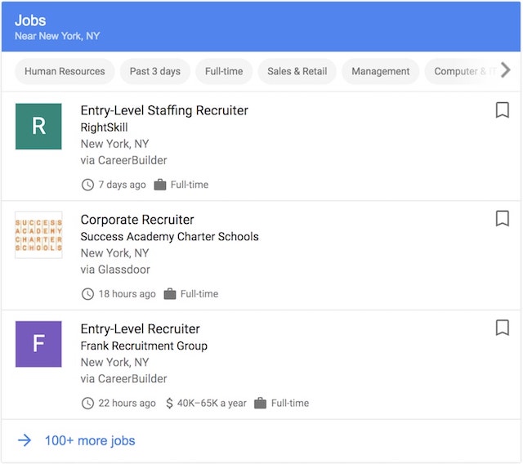This screenshot has height=464, width=523.
Task: Click the clock icon beside 18 hours ago
Action: click(x=87, y=294)
